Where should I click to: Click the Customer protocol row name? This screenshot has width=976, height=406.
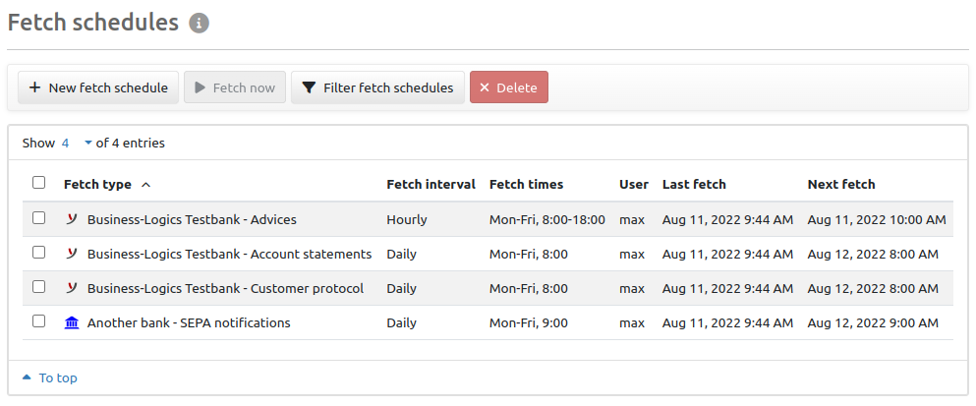(225, 288)
